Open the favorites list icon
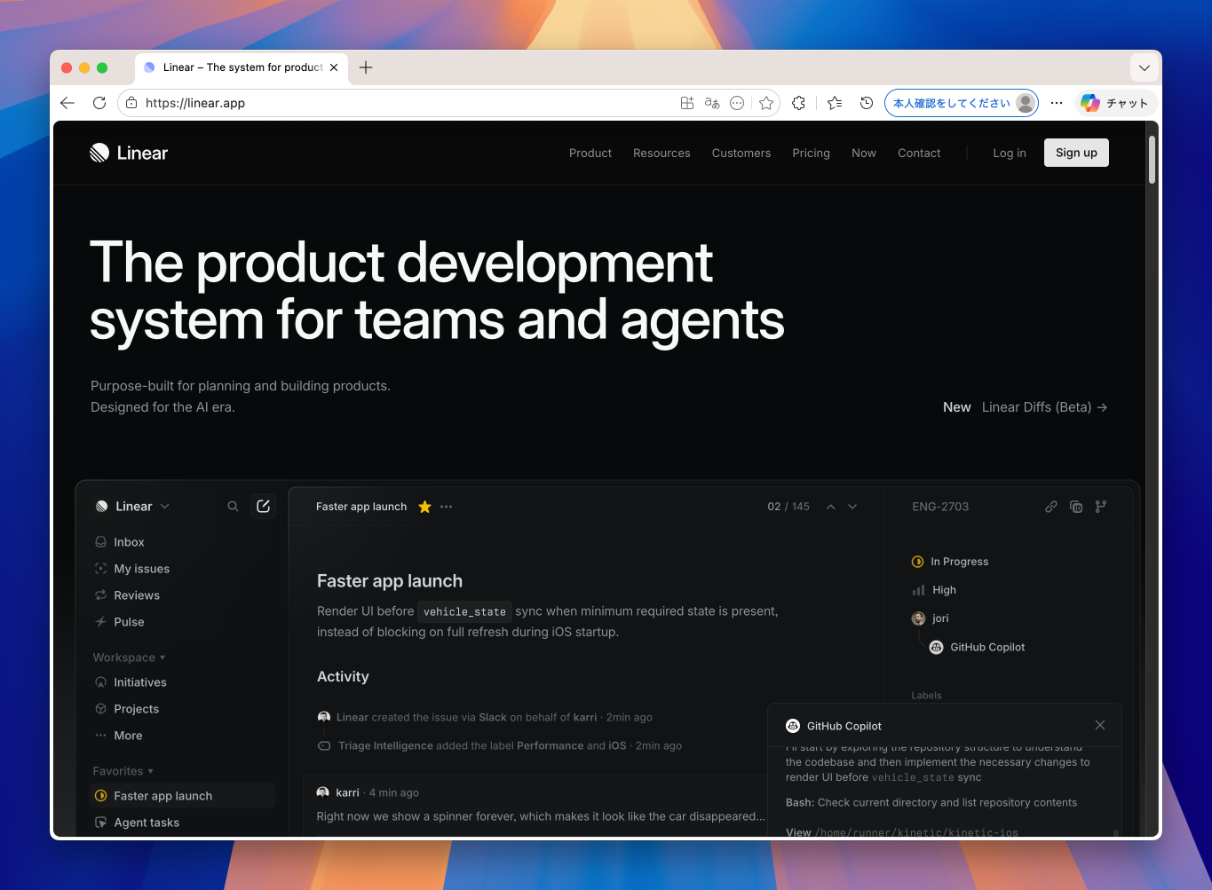This screenshot has width=1212, height=890. pyautogui.click(x=835, y=103)
